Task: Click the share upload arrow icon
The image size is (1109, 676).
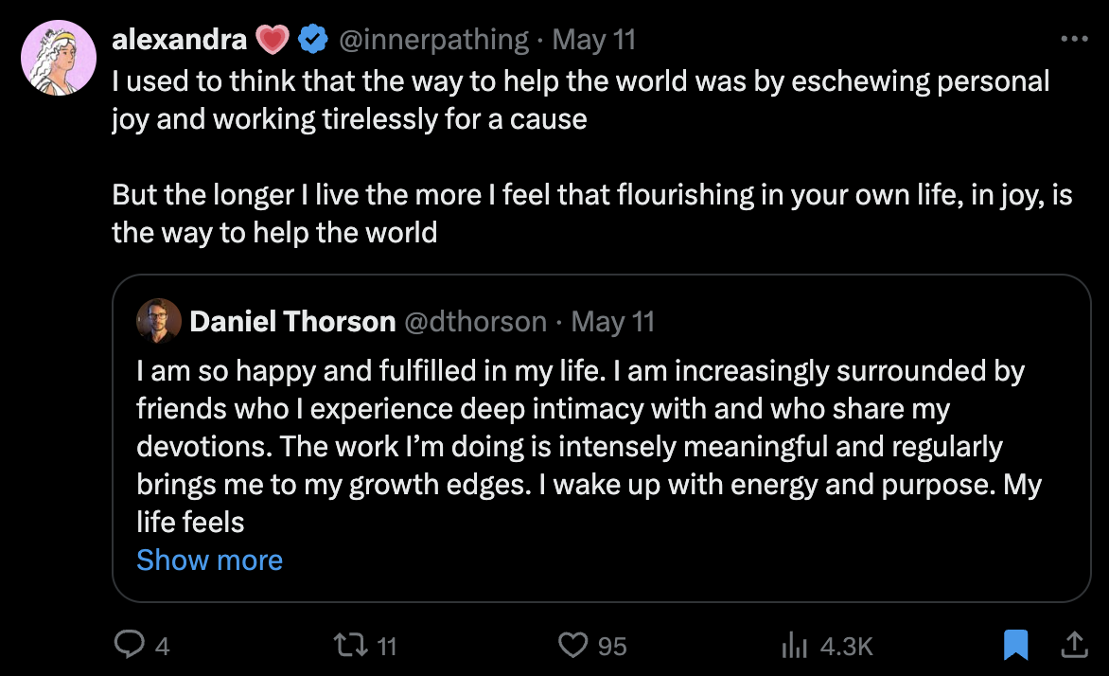Action: pos(1074,645)
